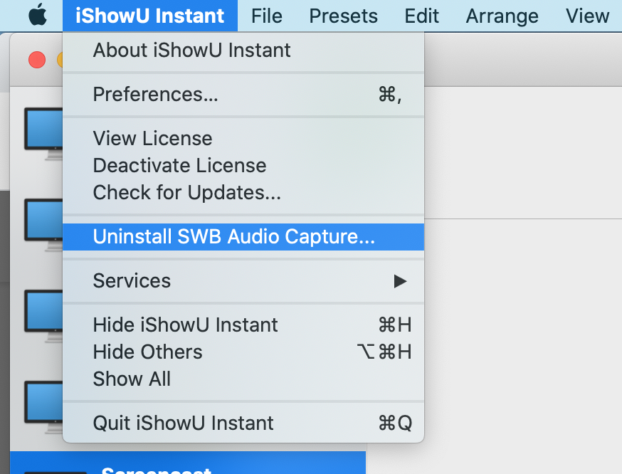Select Hide iShowU Instant
This screenshot has height=474, width=622.
[185, 325]
